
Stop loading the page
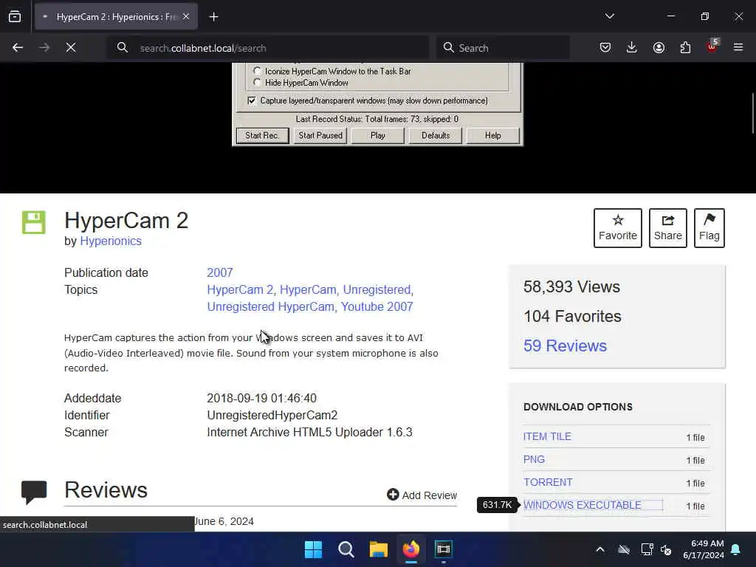point(71,48)
